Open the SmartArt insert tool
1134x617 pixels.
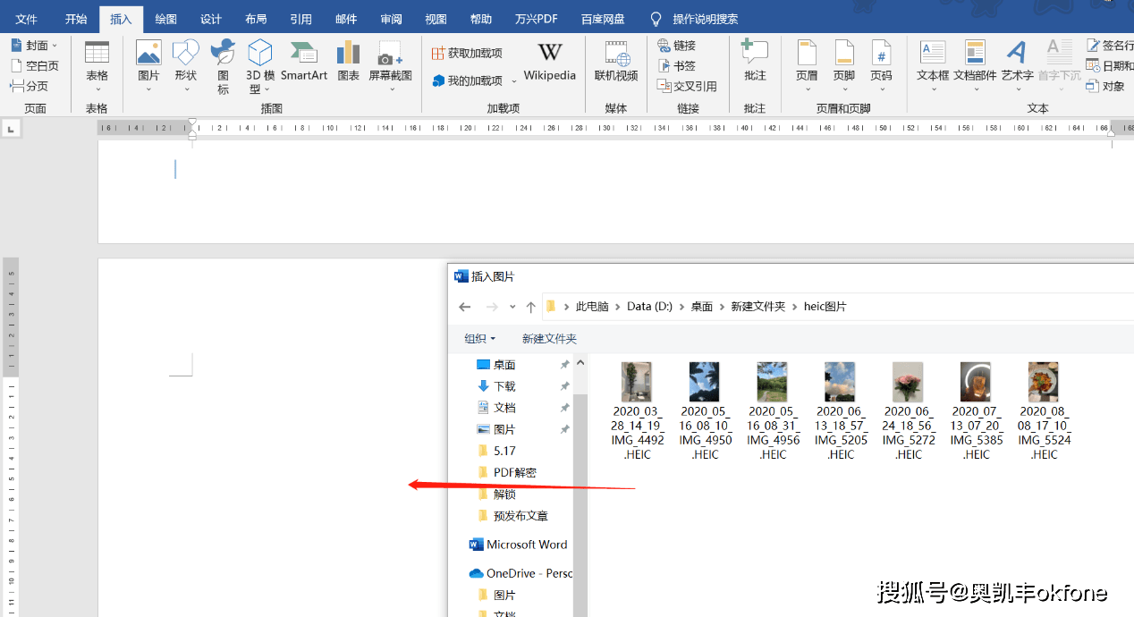(303, 61)
